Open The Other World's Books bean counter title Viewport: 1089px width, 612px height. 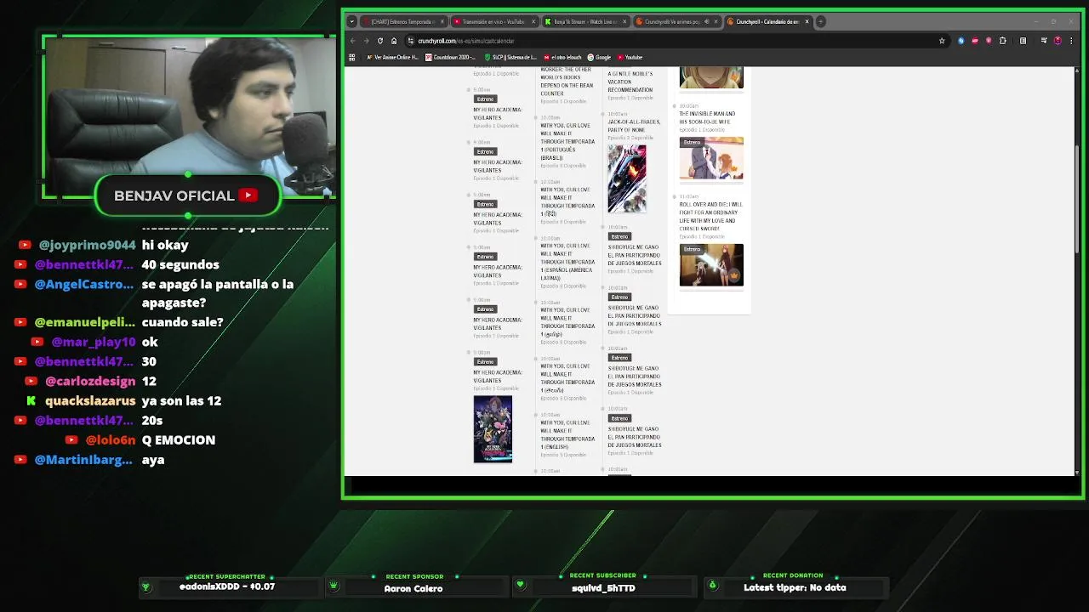click(x=567, y=82)
